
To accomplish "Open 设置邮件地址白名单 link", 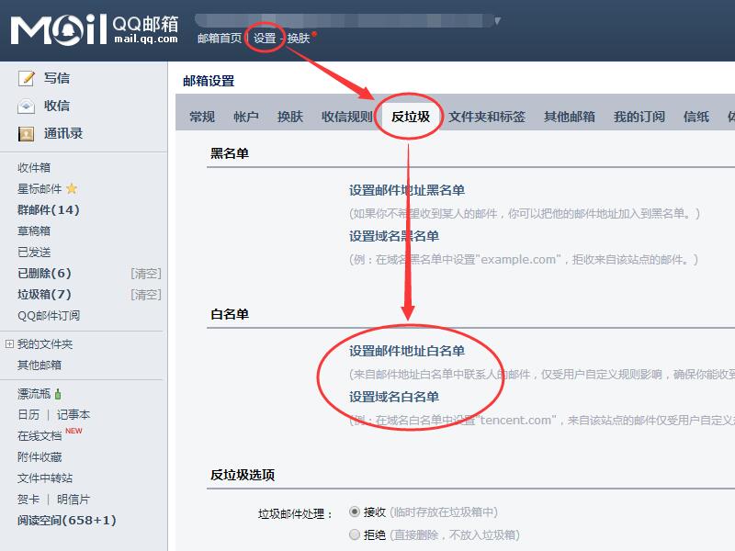I will (407, 351).
